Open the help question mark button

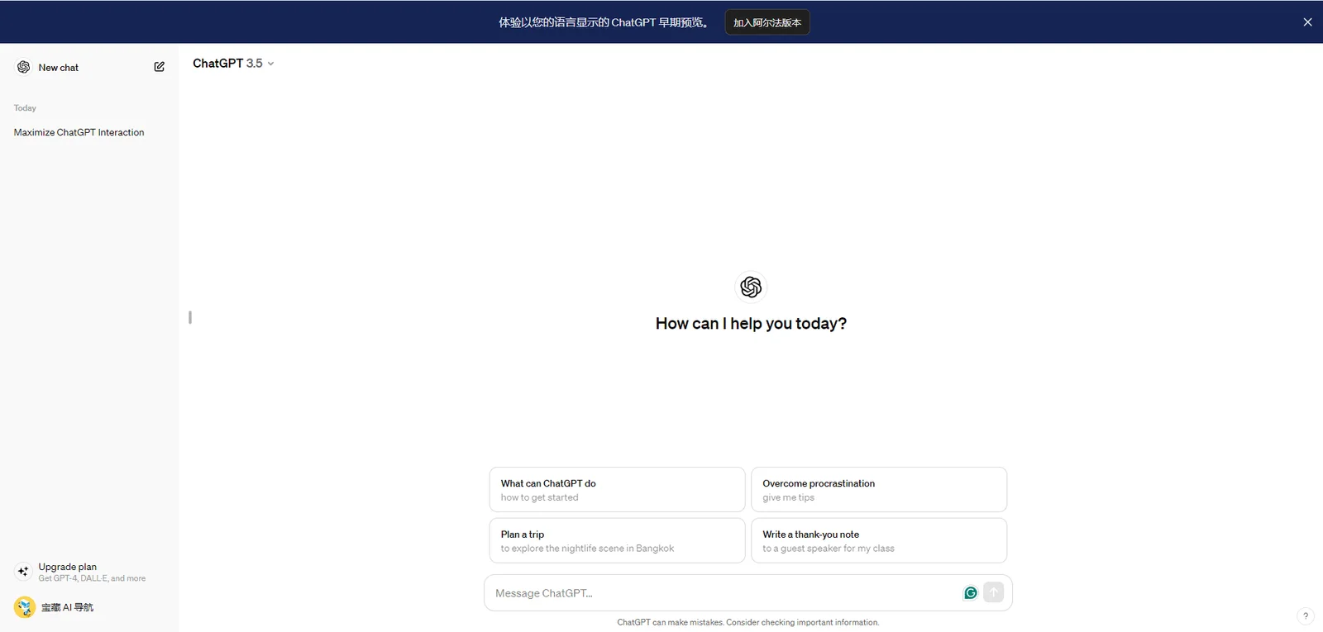coord(1306,615)
